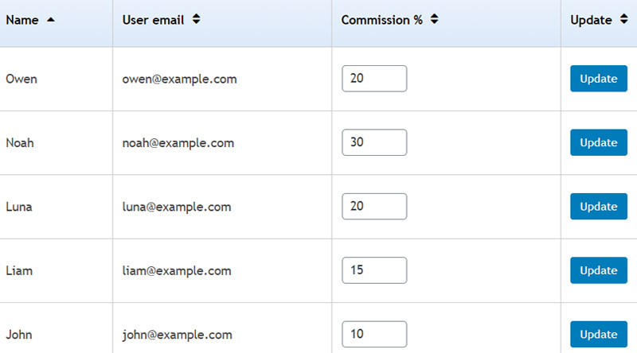Click the name Noah in table
Screen dimensions: 637x353
point(20,143)
